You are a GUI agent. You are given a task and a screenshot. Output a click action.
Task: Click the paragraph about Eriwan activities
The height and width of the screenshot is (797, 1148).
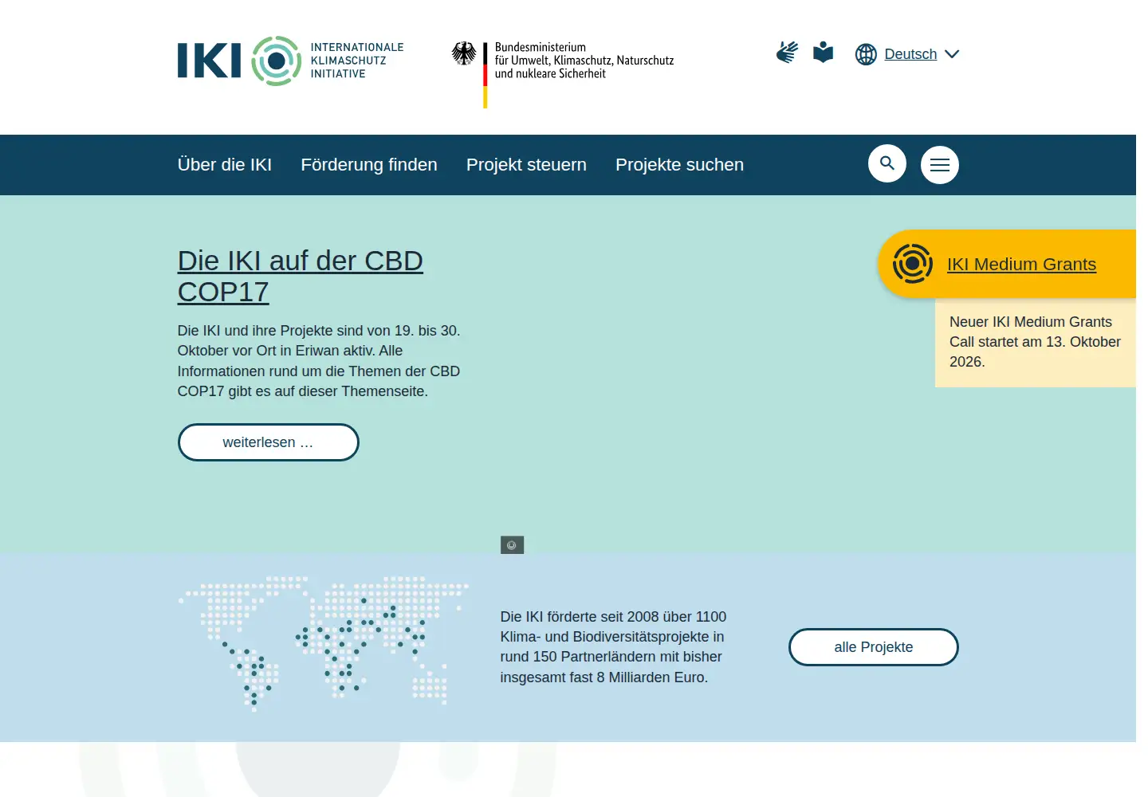tap(319, 361)
